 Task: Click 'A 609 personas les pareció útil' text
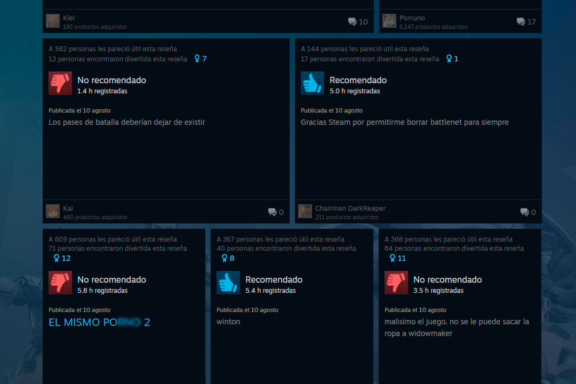[x=113, y=239]
